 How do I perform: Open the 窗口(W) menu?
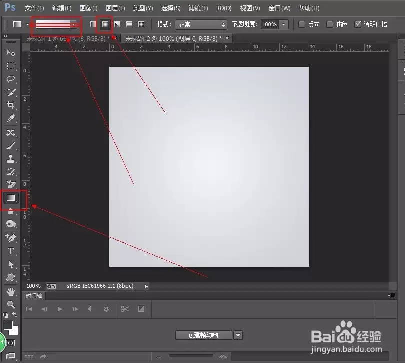point(279,8)
